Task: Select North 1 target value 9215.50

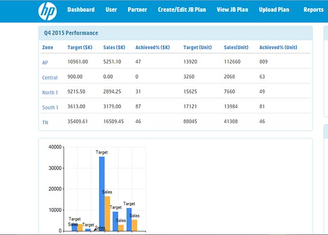Action: tap(76, 92)
